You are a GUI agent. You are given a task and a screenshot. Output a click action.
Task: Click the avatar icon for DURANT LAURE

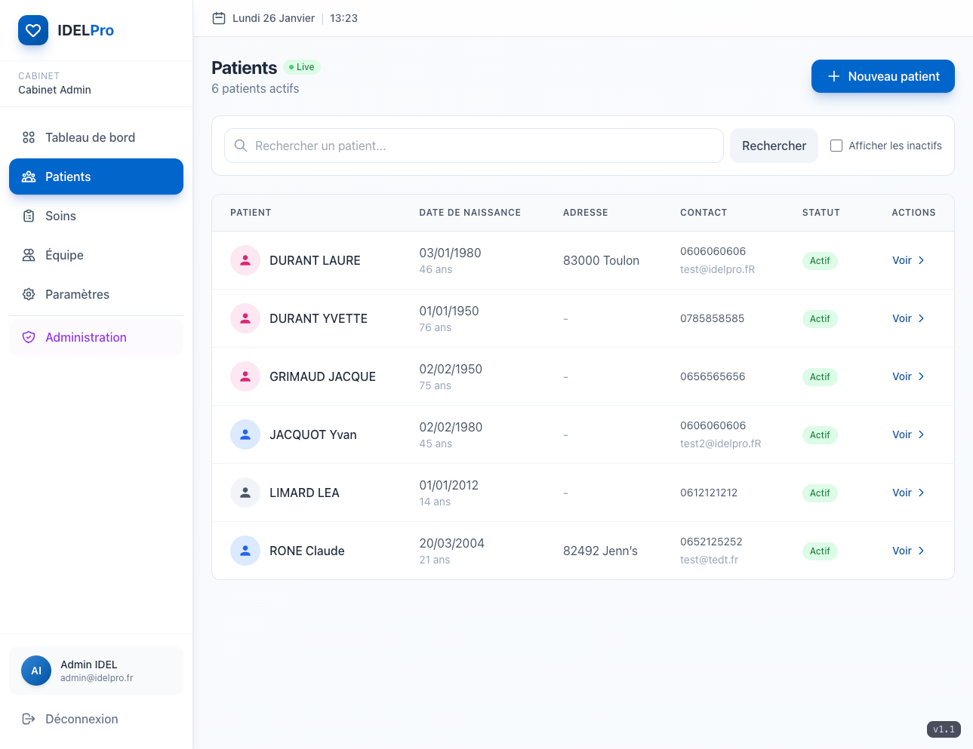pyautogui.click(x=245, y=260)
